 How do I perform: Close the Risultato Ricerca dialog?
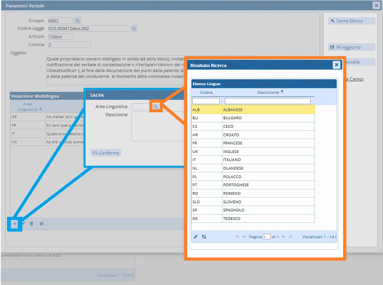(336, 65)
